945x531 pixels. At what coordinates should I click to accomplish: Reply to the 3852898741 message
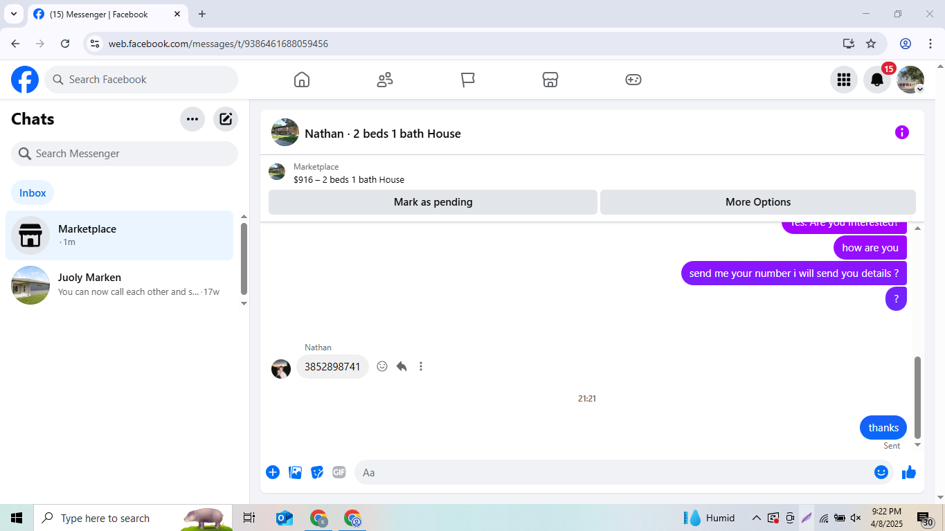[x=402, y=366]
